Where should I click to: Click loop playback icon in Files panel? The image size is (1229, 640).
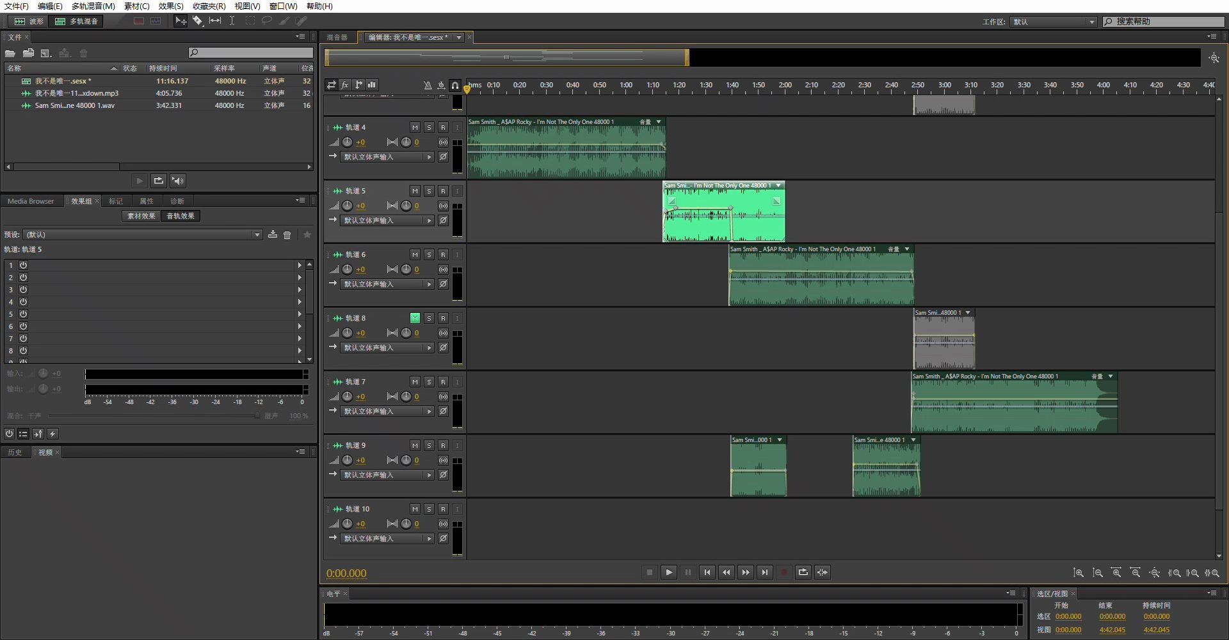pyautogui.click(x=159, y=181)
